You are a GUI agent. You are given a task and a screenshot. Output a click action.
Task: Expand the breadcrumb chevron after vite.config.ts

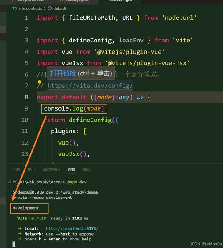45,8
